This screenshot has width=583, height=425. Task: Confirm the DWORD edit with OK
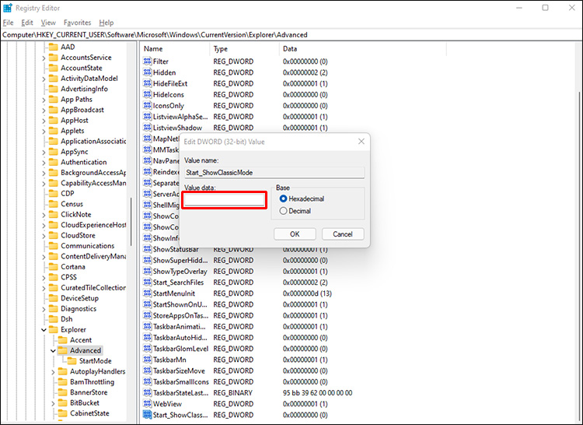[x=295, y=234]
